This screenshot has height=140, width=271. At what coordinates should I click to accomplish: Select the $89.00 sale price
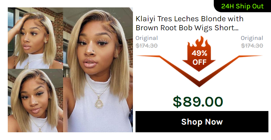click(x=198, y=102)
